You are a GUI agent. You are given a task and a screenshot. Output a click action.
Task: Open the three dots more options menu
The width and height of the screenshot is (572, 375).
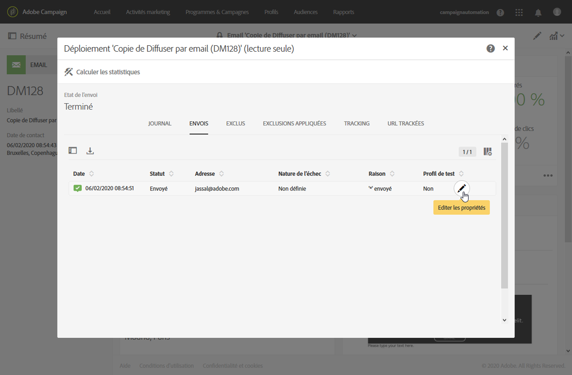coord(548,176)
